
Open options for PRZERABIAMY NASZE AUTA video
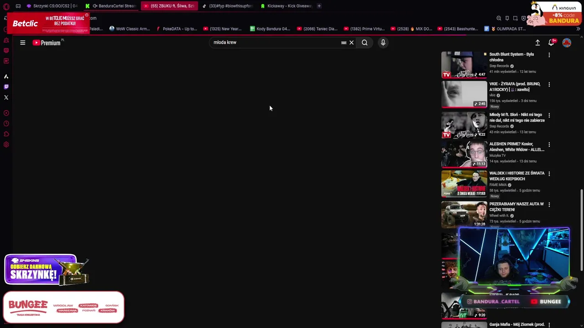pyautogui.click(x=549, y=205)
